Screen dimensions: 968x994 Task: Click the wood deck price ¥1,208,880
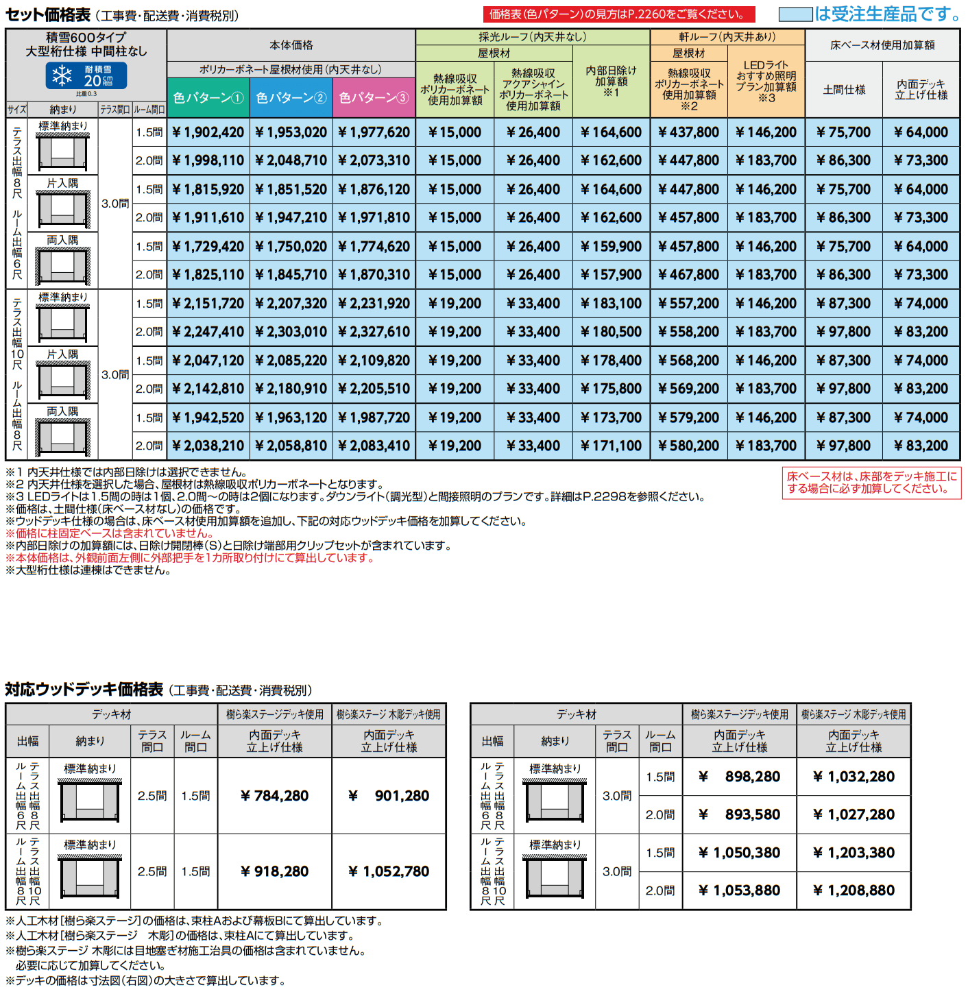pos(854,890)
